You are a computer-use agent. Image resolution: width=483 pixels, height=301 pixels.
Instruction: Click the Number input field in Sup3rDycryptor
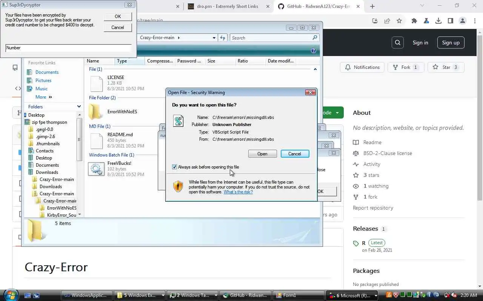pos(68,48)
